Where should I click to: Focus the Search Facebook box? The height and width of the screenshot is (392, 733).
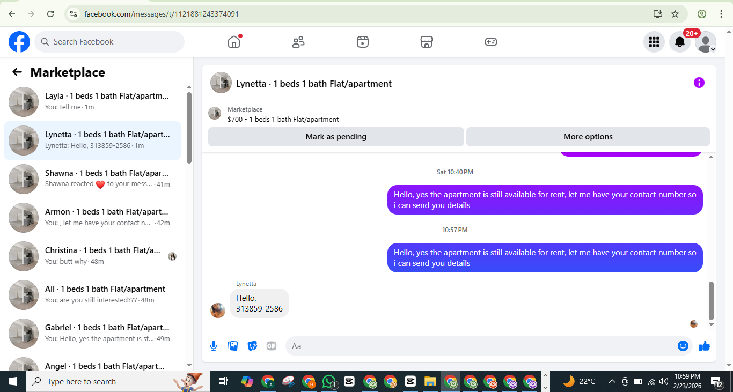(109, 42)
